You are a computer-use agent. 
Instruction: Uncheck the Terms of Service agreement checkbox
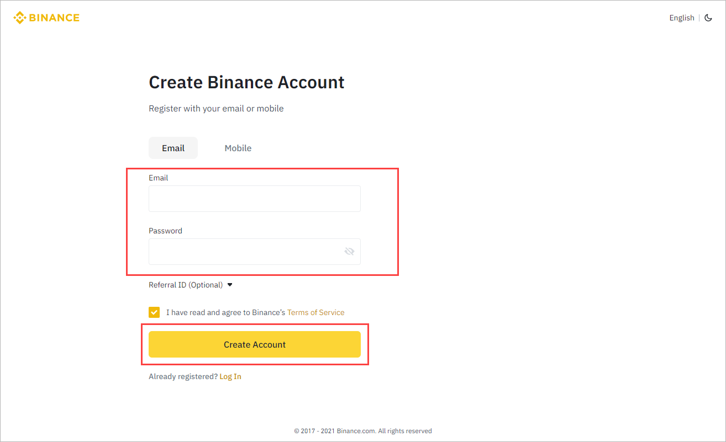pyautogui.click(x=154, y=312)
